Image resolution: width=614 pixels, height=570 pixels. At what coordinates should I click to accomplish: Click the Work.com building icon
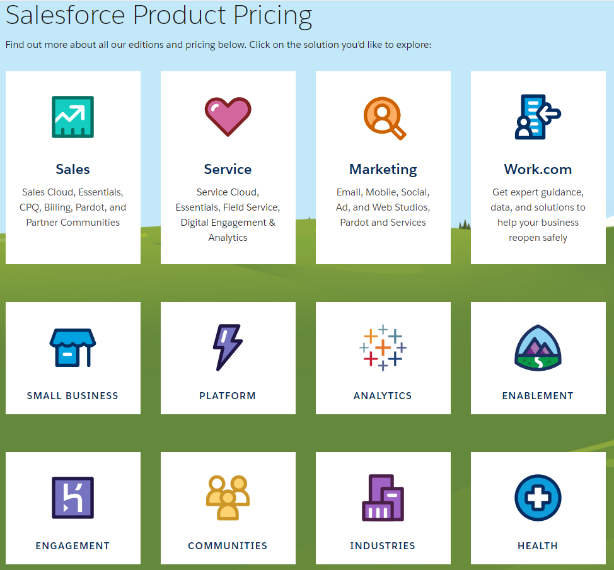(x=537, y=117)
